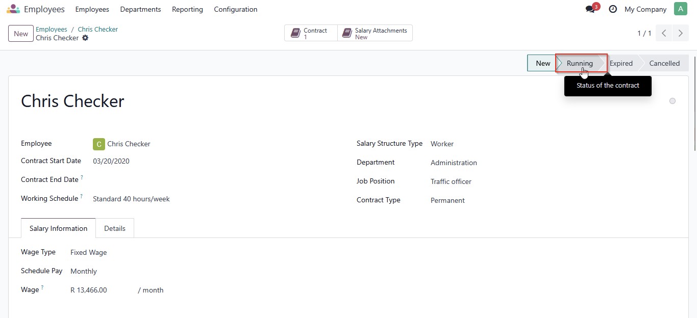Screen dimensions: 697x318
Task: Open the Configuration menu
Action: coord(236,9)
